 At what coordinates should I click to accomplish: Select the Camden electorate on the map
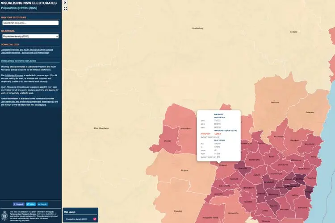[178, 211]
